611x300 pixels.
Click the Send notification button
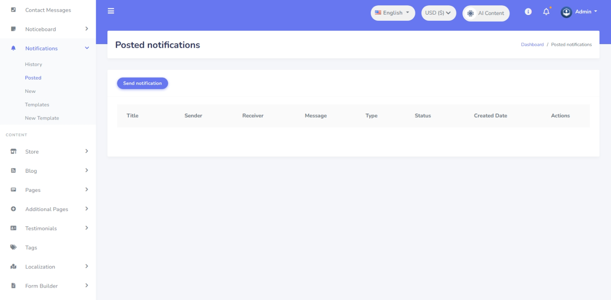tap(142, 83)
